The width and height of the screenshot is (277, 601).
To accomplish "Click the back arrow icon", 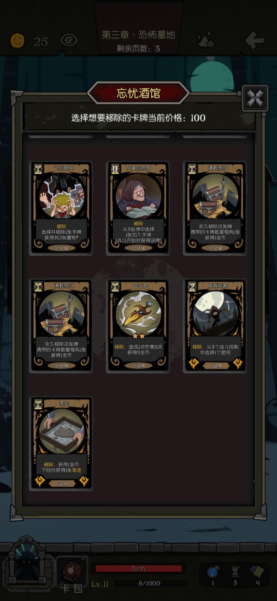I will [x=254, y=40].
